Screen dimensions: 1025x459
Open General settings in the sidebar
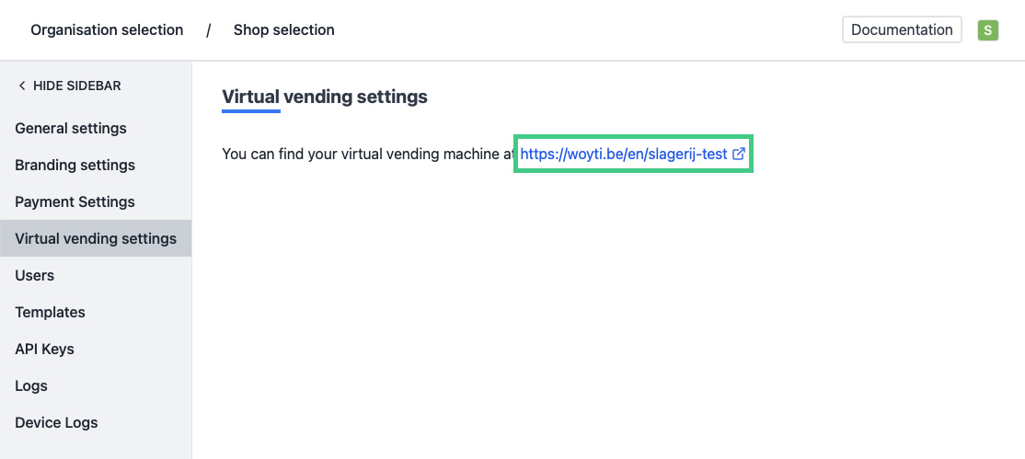[x=71, y=128]
